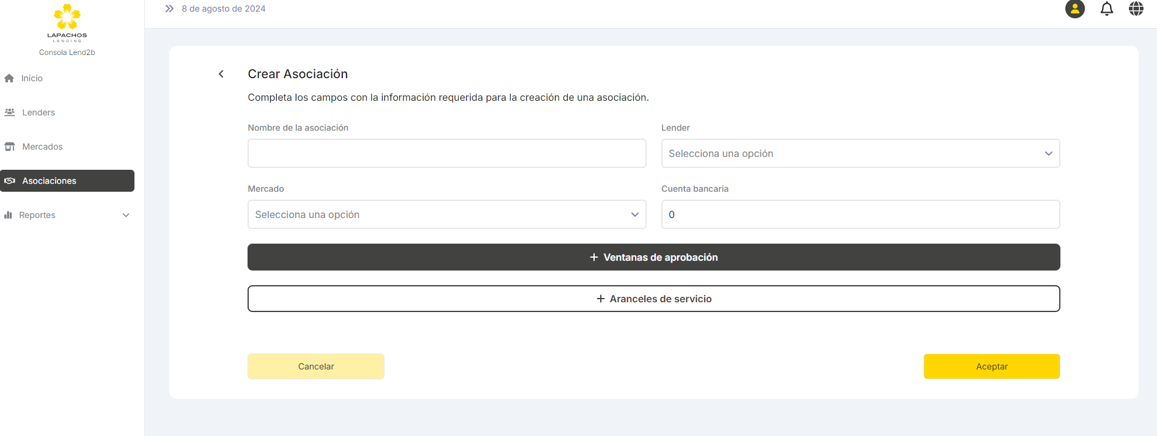This screenshot has height=436, width=1157.
Task: Open the Mercado dropdown
Action: pos(446,214)
